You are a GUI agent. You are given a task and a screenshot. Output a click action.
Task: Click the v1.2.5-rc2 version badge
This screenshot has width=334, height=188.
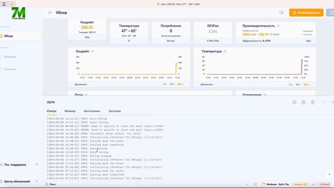pyautogui.click(x=325, y=184)
